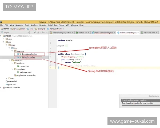Collapse the resources folder

pyautogui.click(x=9, y=60)
